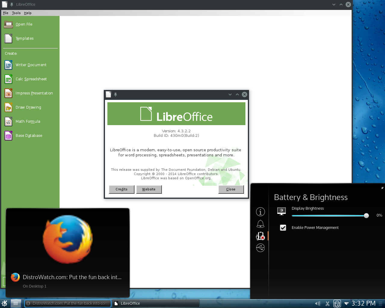Open the panel toolbox settings handle
This screenshot has height=308, width=385.
click(x=380, y=303)
